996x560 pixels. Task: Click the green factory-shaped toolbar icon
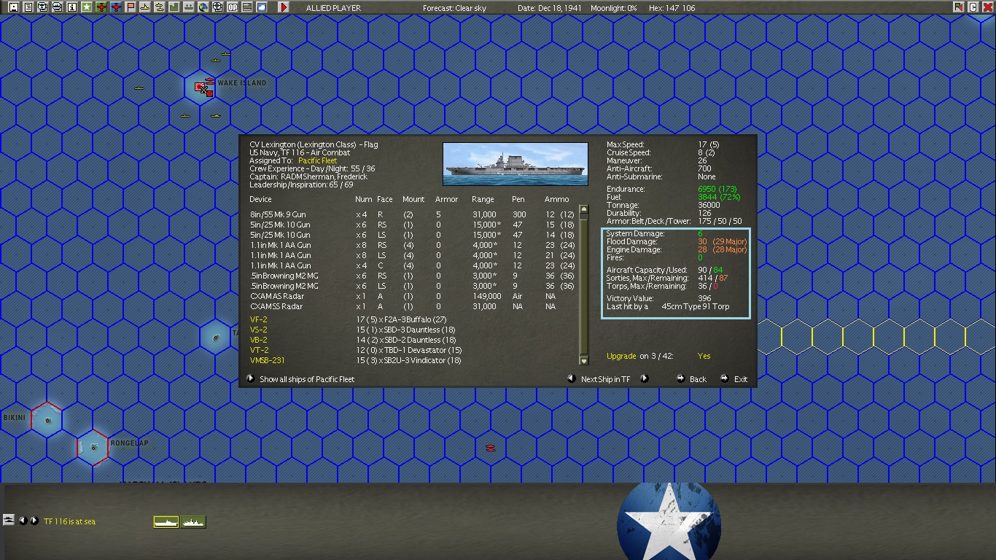(174, 7)
